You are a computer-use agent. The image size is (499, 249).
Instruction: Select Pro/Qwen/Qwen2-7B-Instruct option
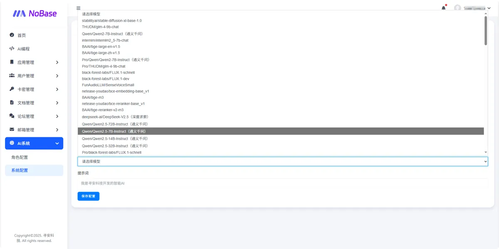tap(281, 60)
